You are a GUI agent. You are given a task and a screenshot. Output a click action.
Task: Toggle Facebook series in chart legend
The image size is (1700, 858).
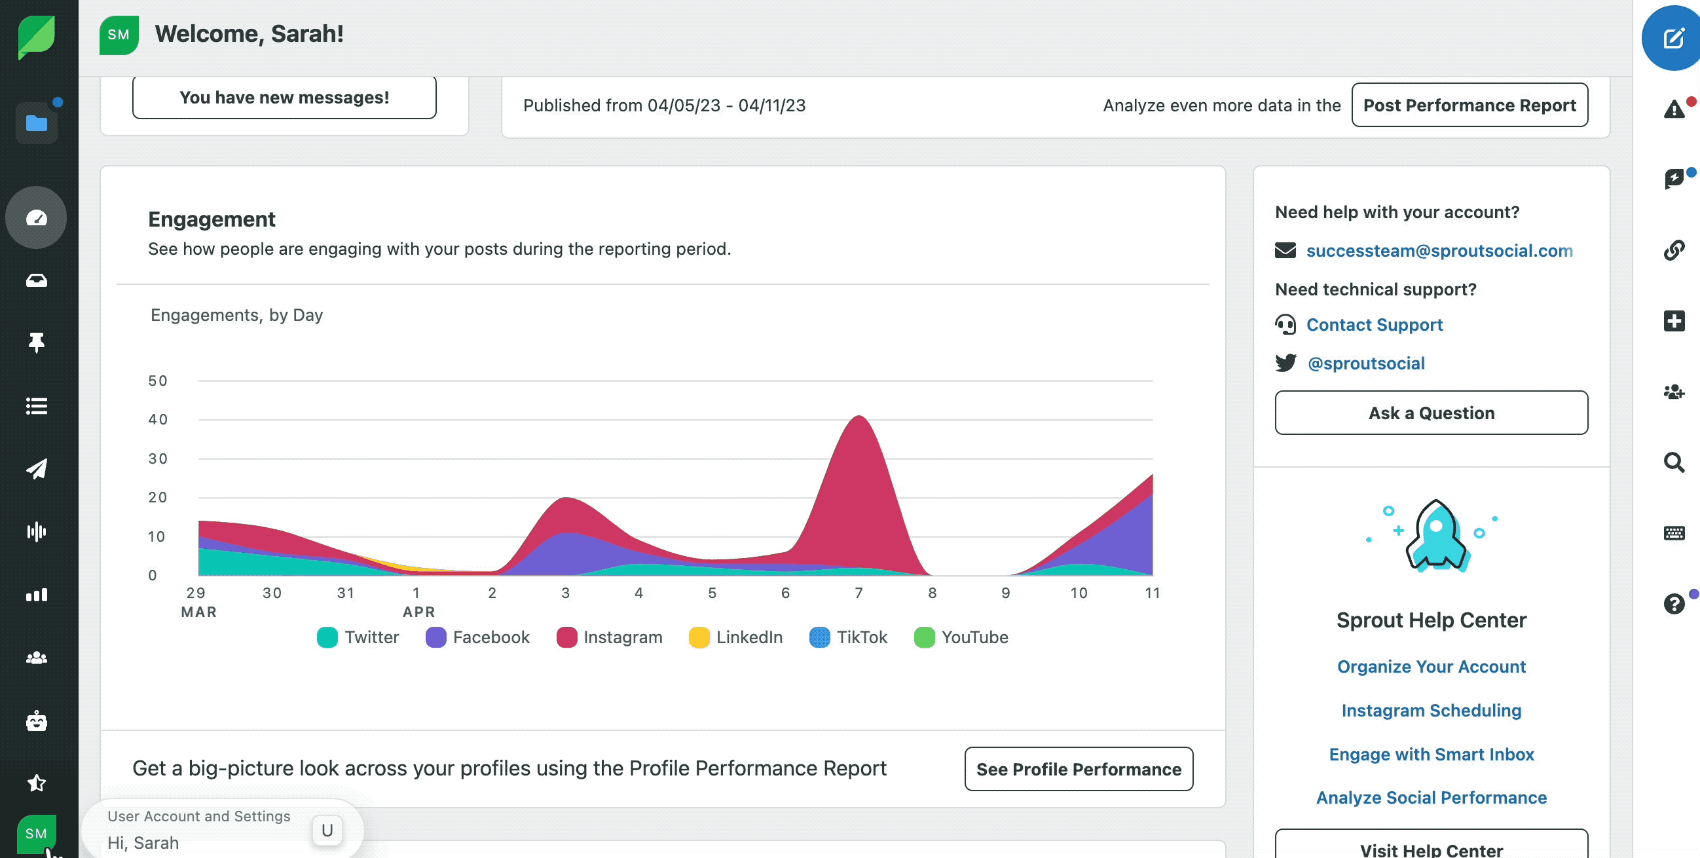point(478,637)
